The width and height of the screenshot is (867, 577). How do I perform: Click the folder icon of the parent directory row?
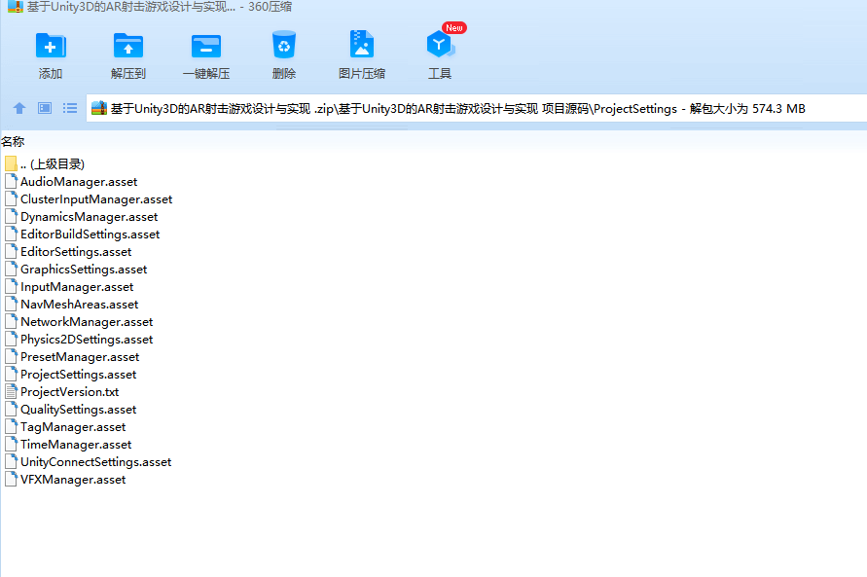[11, 163]
